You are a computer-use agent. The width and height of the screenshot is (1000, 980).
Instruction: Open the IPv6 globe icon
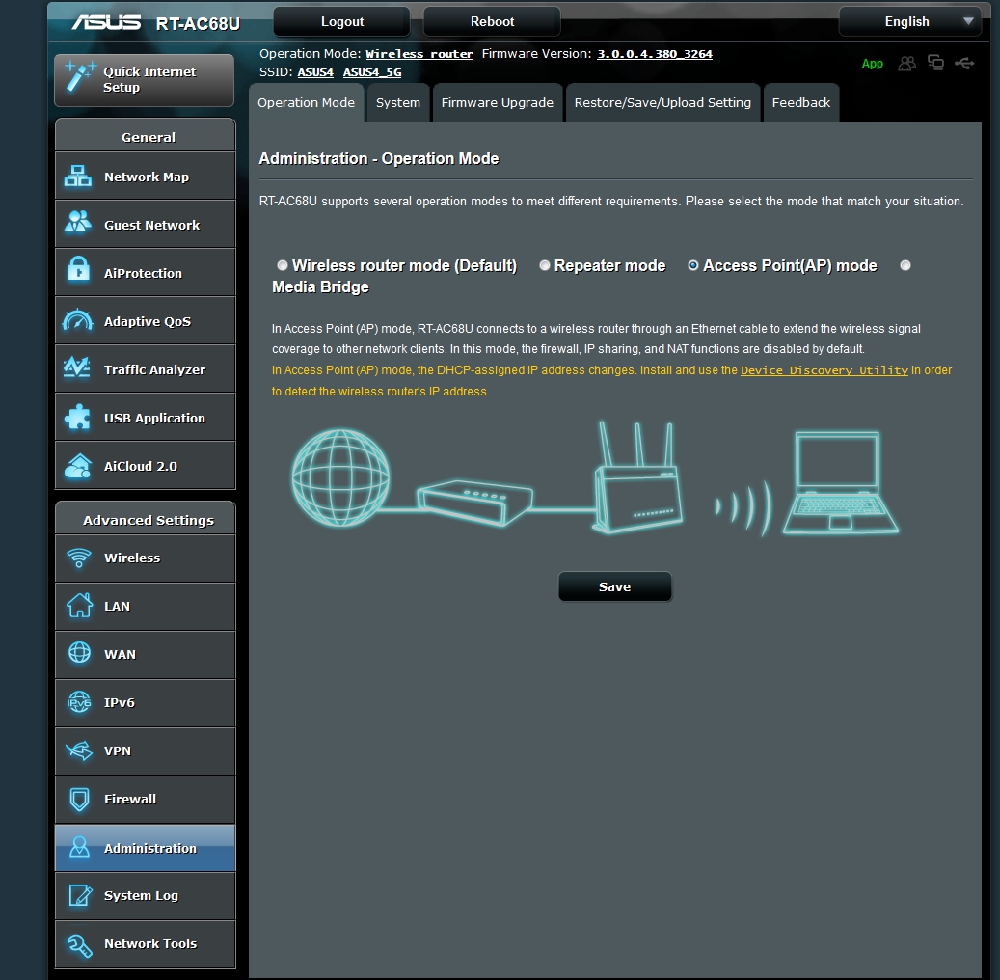(x=79, y=702)
